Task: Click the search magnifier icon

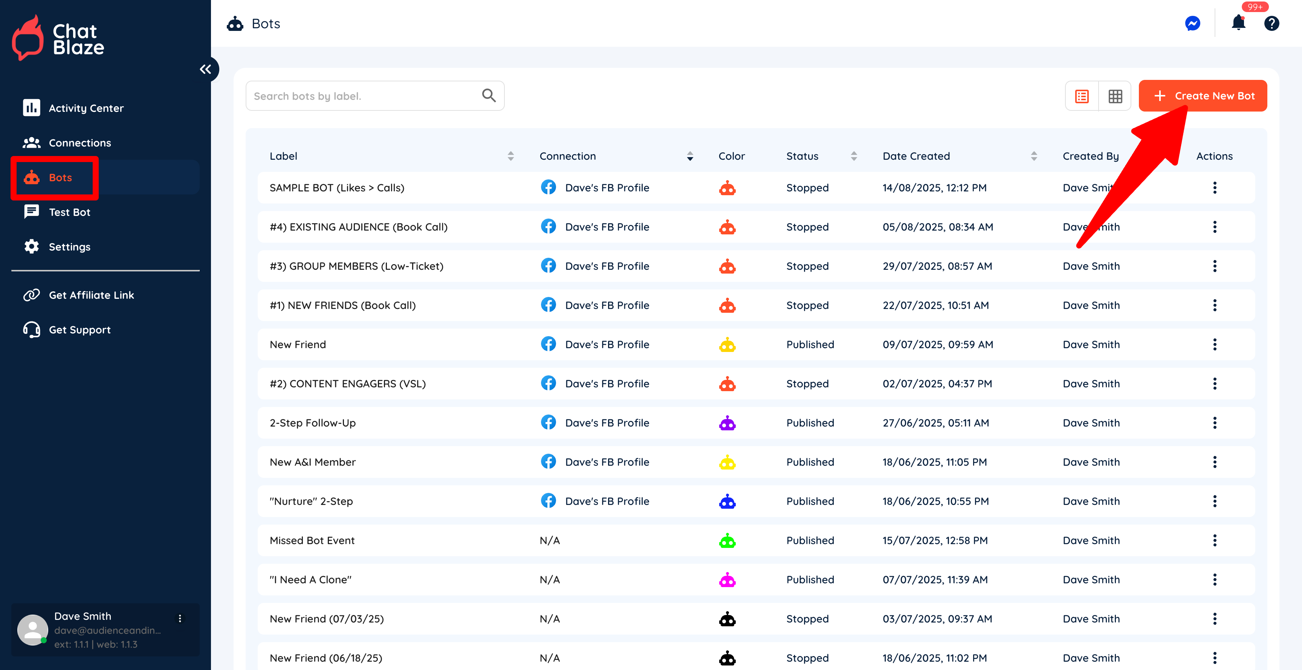Action: (x=488, y=96)
